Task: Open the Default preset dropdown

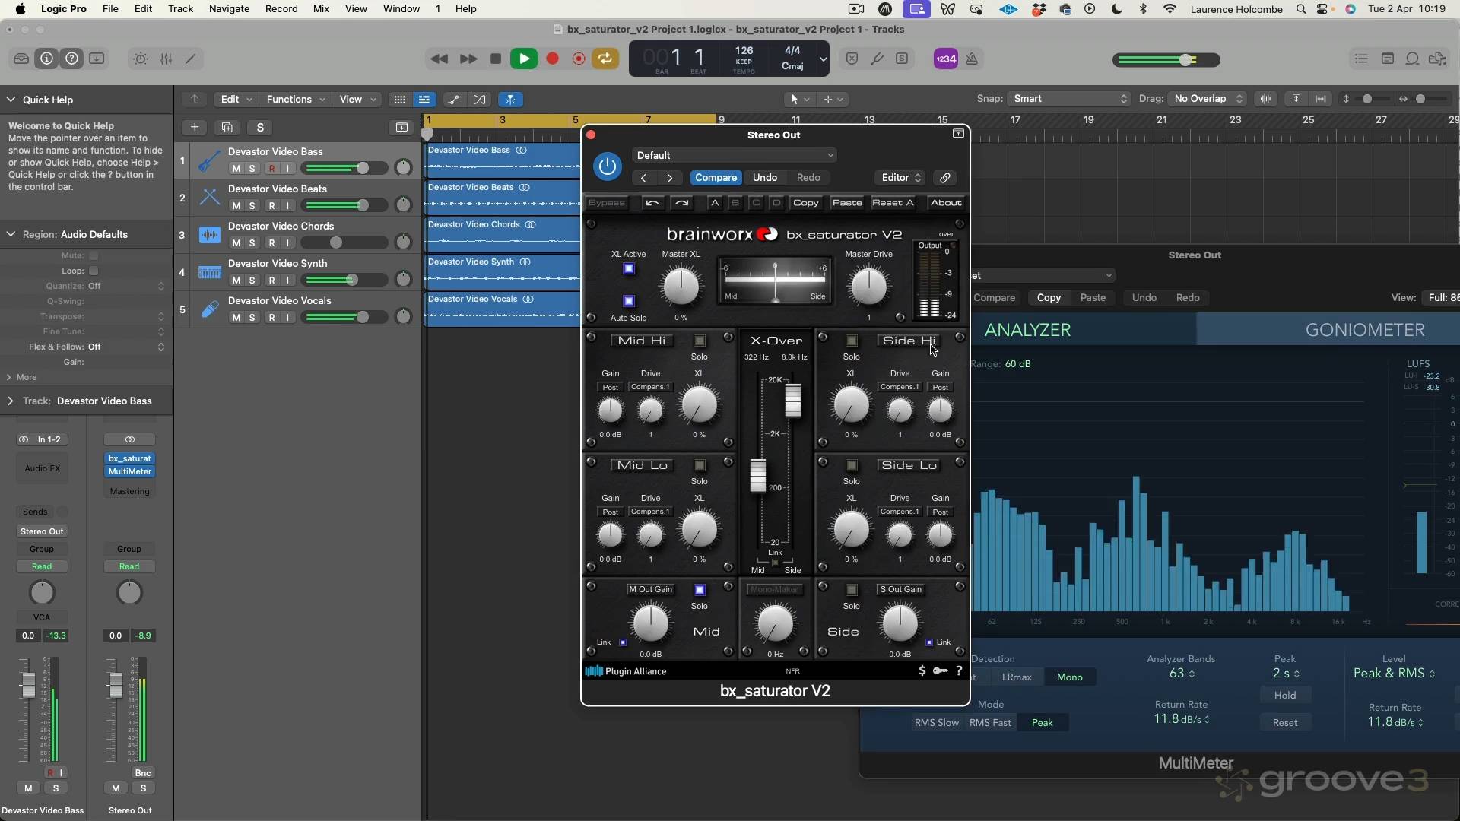Action: (735, 155)
